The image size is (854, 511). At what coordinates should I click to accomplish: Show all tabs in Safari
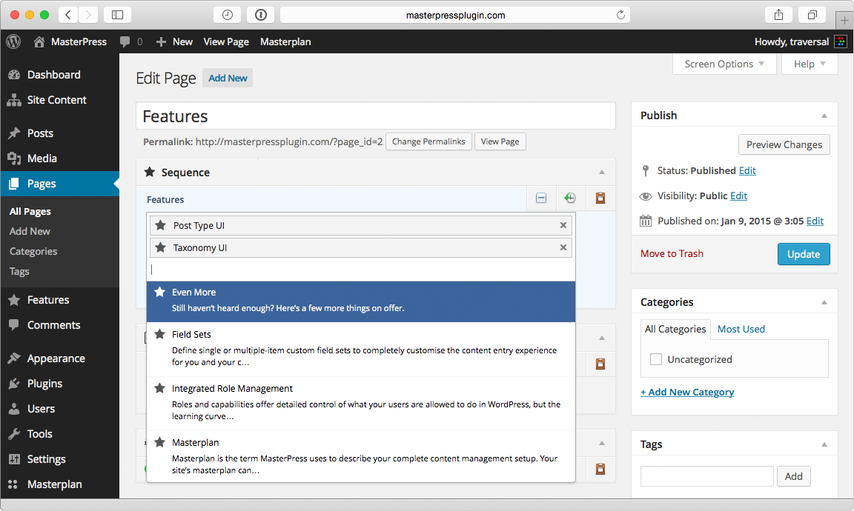[x=812, y=15]
